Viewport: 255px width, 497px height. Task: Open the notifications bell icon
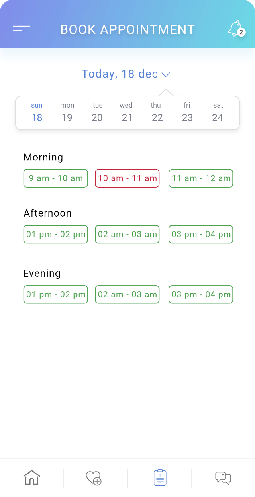[x=235, y=29]
